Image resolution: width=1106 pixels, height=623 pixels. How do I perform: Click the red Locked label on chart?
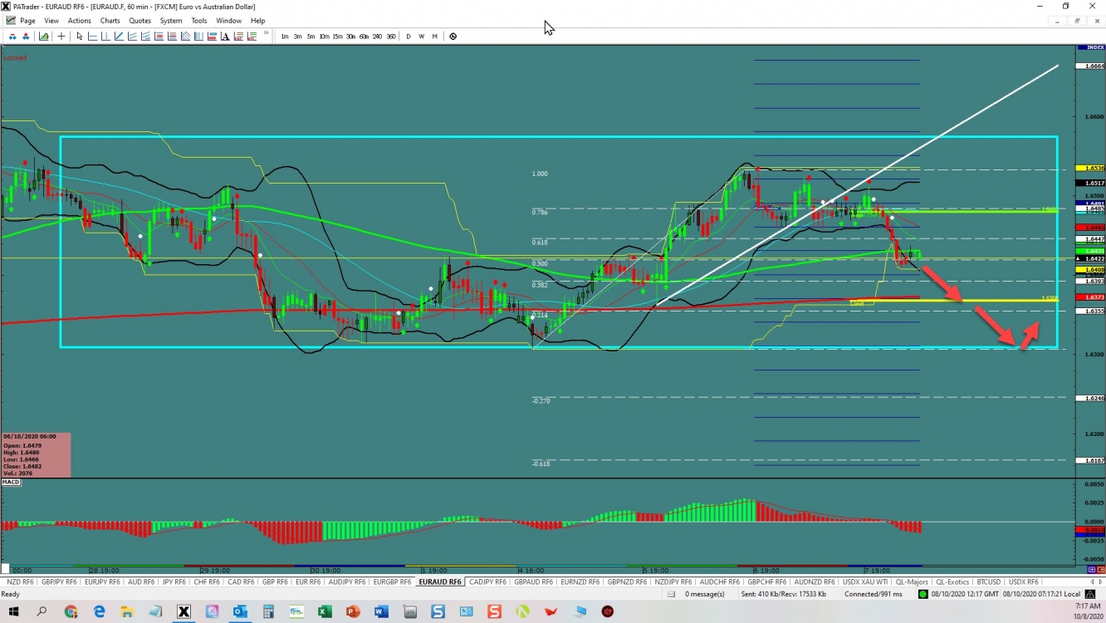tap(15, 58)
